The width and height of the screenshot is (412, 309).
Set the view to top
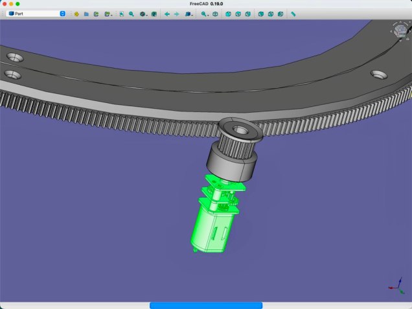pos(238,13)
